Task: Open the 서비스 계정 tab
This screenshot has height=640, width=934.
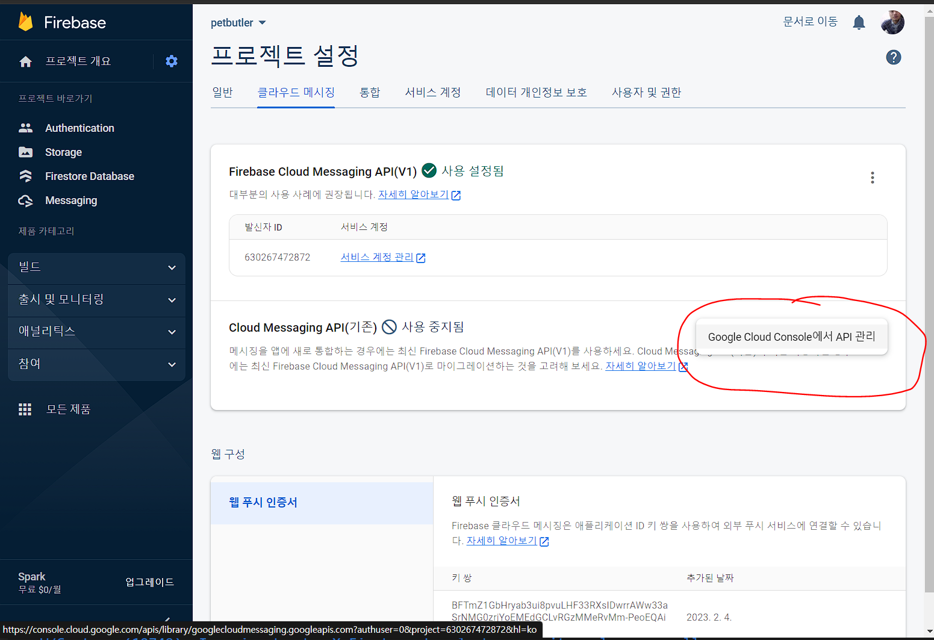Action: pyautogui.click(x=433, y=92)
